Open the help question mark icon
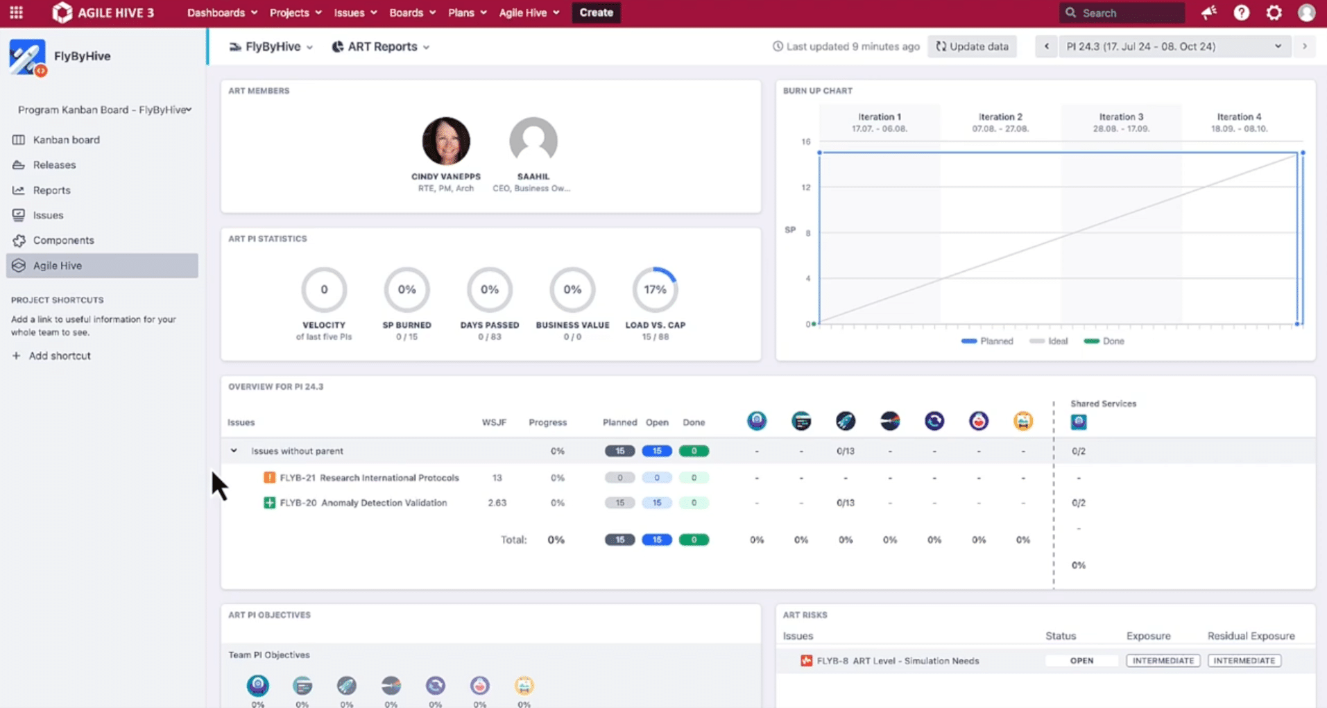Viewport: 1327px width, 708px height. tap(1242, 12)
